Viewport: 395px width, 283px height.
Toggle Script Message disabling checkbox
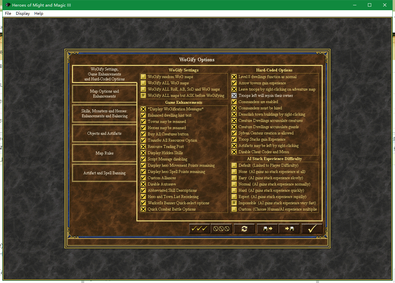pos(143,159)
